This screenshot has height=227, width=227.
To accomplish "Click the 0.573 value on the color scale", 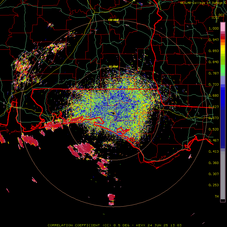I will point(214,118).
